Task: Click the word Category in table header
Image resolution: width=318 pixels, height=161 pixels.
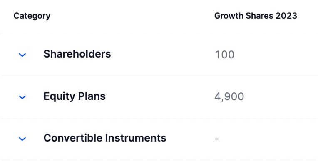Action: coord(32,16)
